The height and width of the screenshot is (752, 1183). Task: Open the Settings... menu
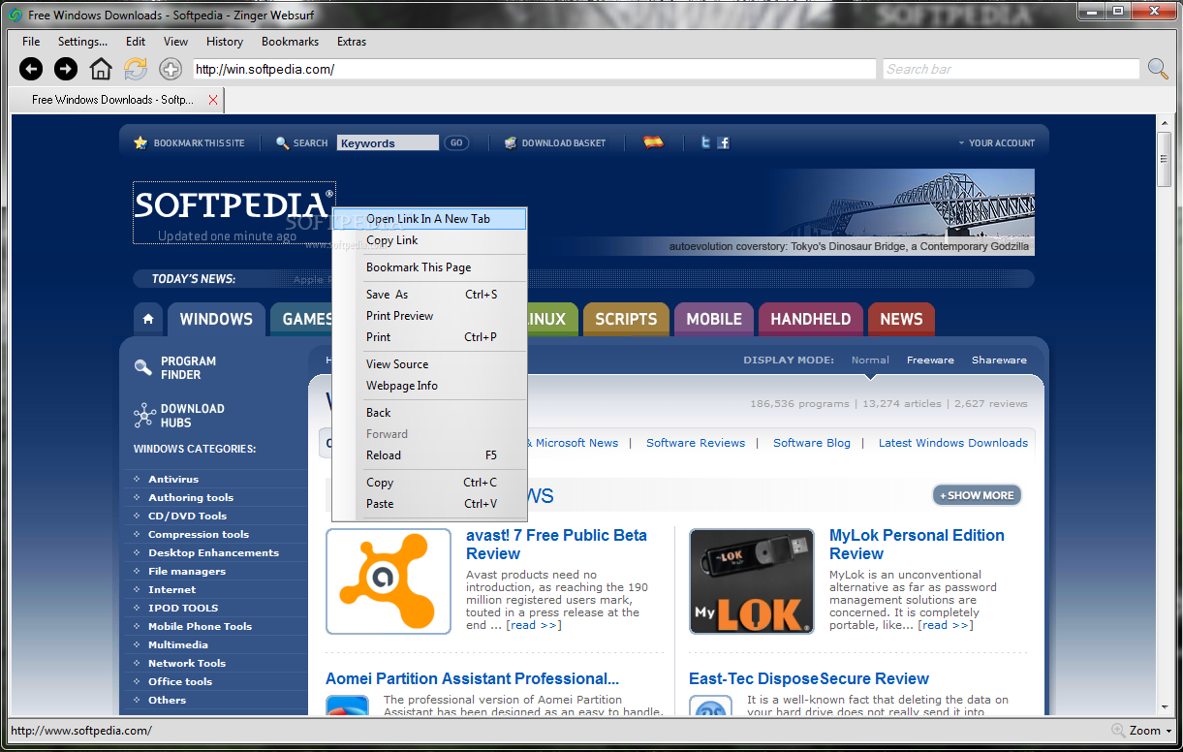(x=82, y=42)
